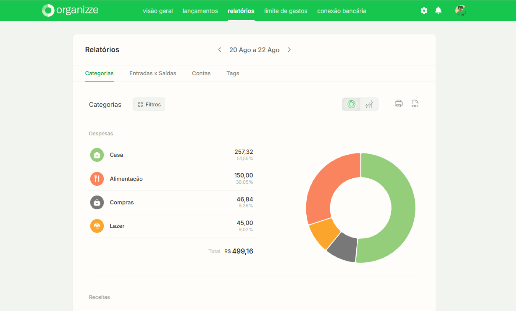Go to next date range
This screenshot has width=516, height=311.
click(x=289, y=50)
